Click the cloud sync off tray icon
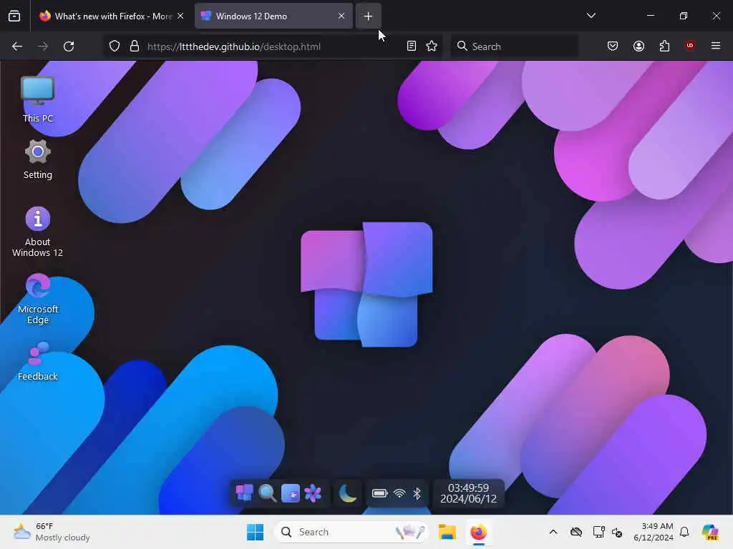Screen dimensions: 733x549 tap(576, 532)
